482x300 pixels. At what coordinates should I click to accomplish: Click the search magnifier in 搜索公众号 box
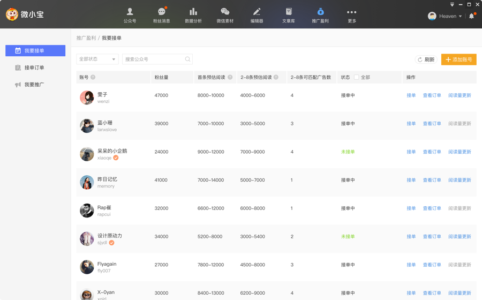click(187, 59)
